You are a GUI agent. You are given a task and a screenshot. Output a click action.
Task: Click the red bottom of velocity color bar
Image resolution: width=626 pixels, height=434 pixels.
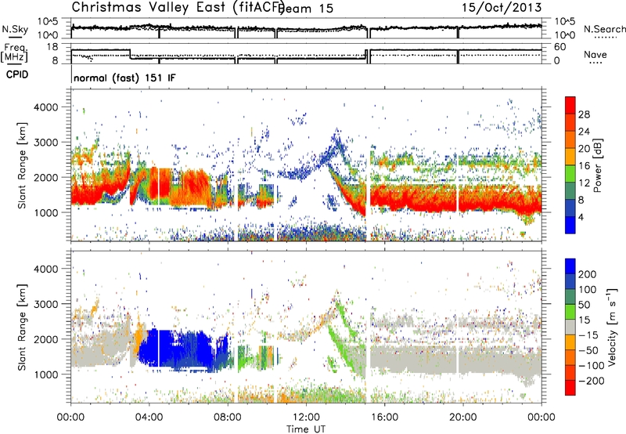(x=570, y=388)
